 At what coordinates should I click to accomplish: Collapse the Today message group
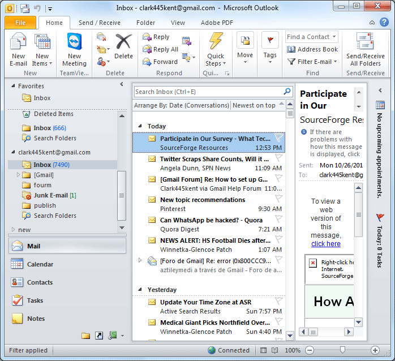pos(140,126)
